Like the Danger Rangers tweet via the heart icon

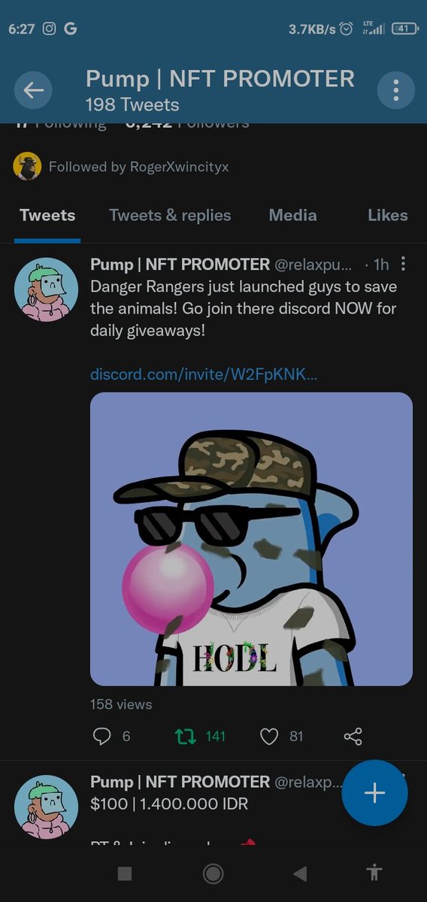269,737
